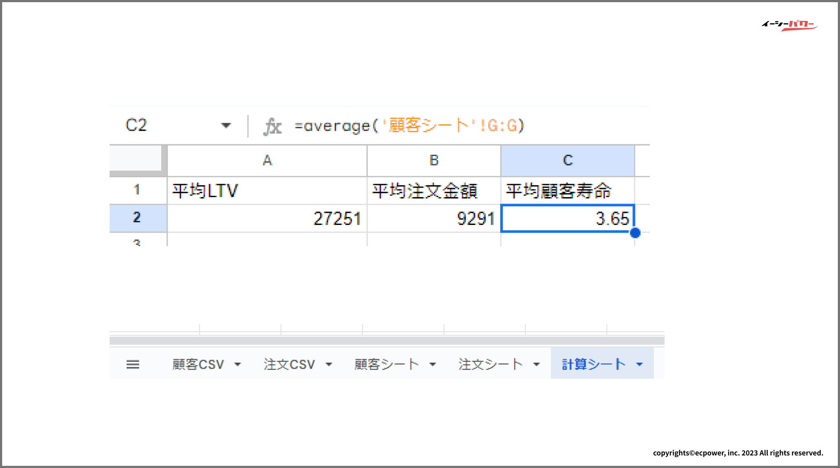Open the 計算シート tab dropdown arrow
This screenshot has height=468, width=840.
click(639, 364)
